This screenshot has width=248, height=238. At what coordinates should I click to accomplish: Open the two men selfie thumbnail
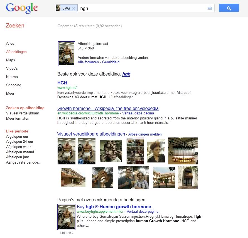point(133,177)
